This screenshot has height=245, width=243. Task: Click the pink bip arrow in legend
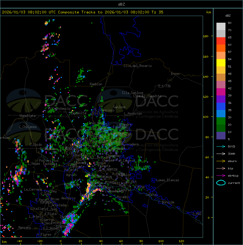point(221,168)
